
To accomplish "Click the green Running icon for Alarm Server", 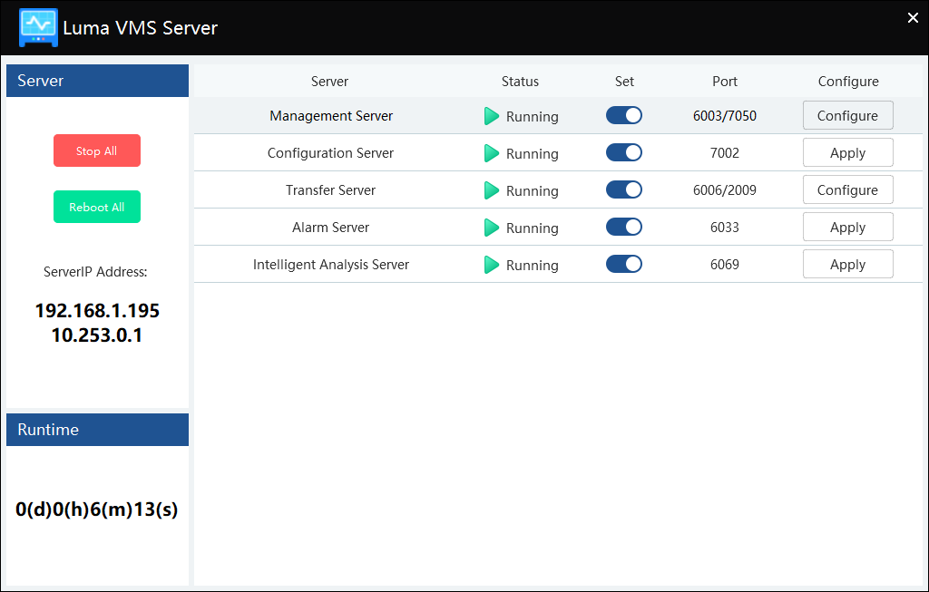I will point(491,228).
